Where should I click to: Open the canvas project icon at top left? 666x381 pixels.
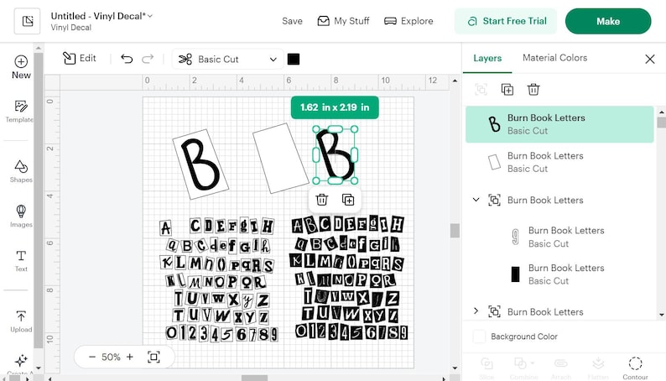point(27,21)
